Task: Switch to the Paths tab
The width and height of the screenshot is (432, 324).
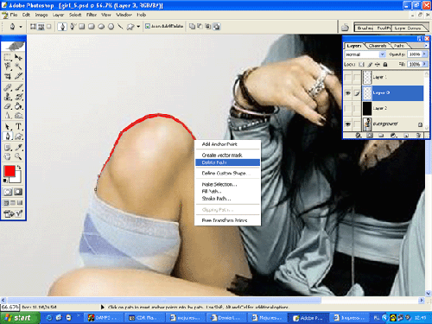Action: point(399,46)
